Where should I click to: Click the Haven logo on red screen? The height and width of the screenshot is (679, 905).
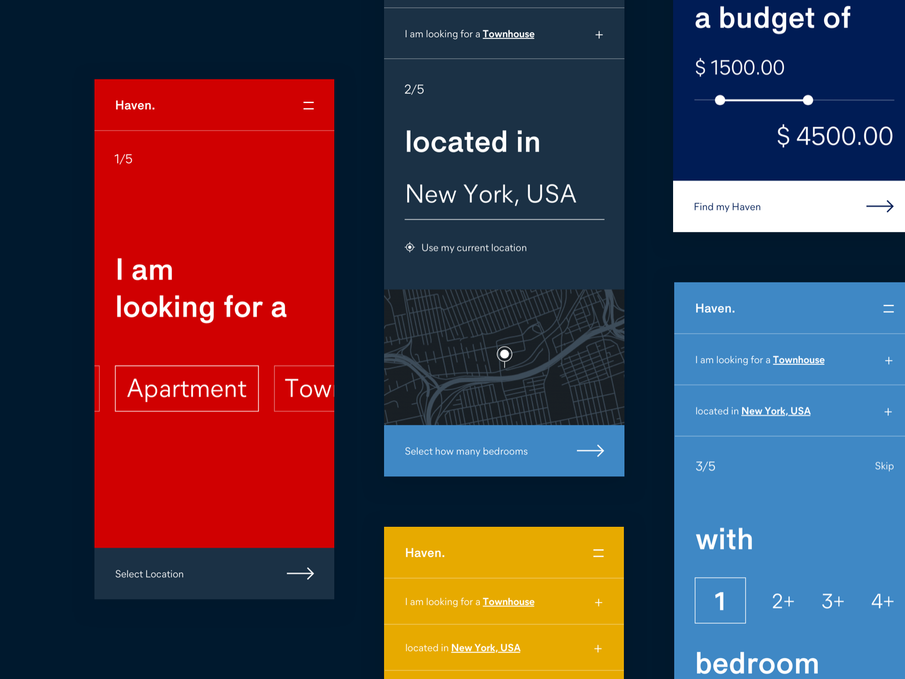(x=135, y=106)
